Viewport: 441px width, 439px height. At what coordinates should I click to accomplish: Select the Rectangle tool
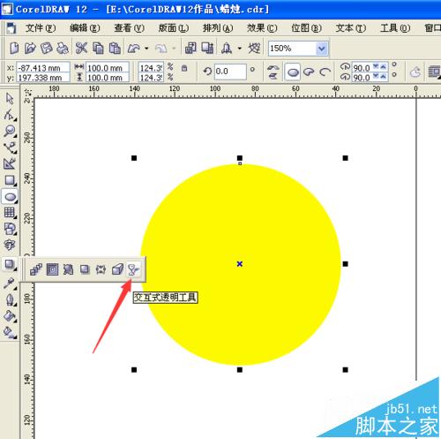pyautogui.click(x=10, y=180)
